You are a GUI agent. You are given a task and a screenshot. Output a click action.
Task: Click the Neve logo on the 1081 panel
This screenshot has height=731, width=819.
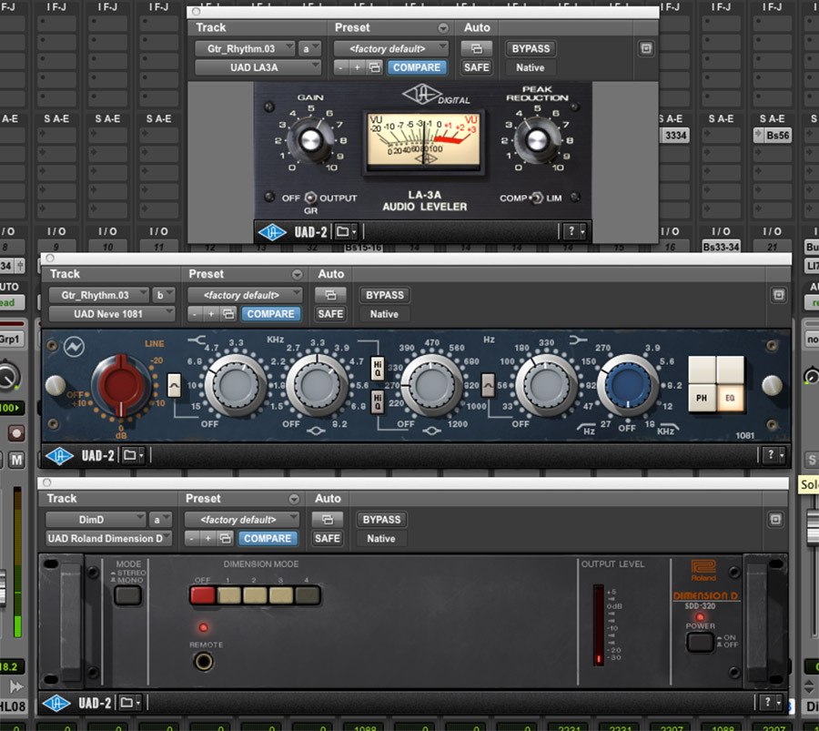[x=75, y=347]
